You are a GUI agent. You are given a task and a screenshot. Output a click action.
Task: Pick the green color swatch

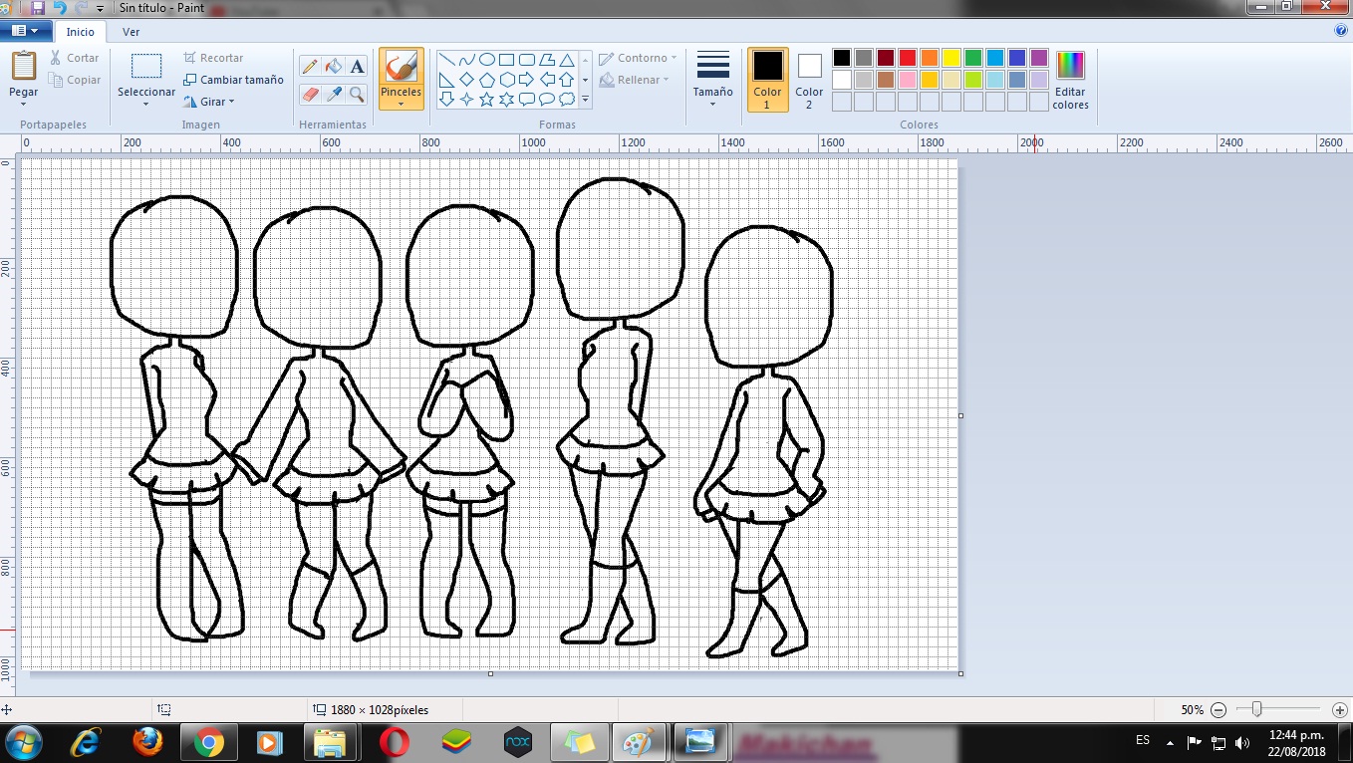(973, 58)
